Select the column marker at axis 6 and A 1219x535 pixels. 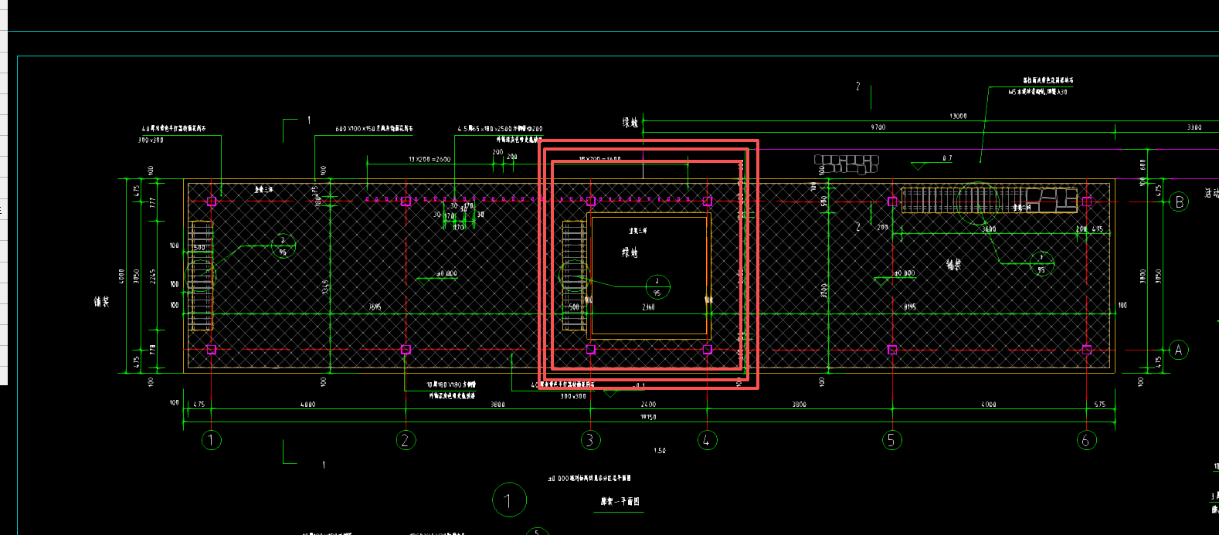1087,350
